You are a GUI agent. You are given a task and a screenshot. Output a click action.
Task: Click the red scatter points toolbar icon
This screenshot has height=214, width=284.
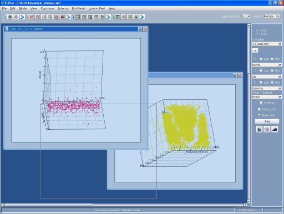pos(31,17)
